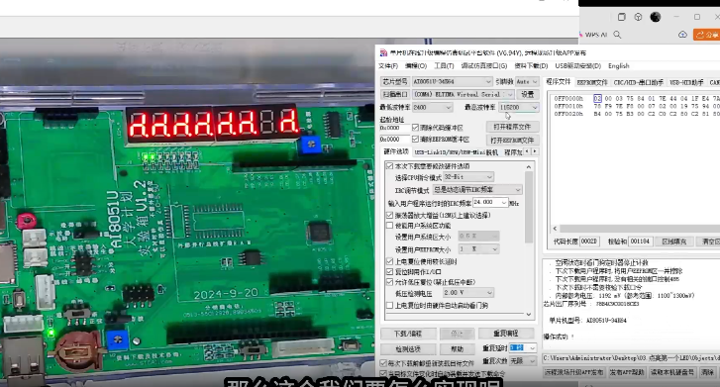Expand the 最高波特率 115200 dropdown
The image size is (720, 387).
pos(519,107)
